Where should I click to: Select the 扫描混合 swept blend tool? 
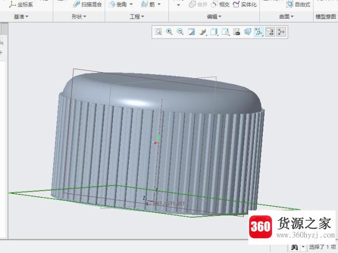click(88, 4)
